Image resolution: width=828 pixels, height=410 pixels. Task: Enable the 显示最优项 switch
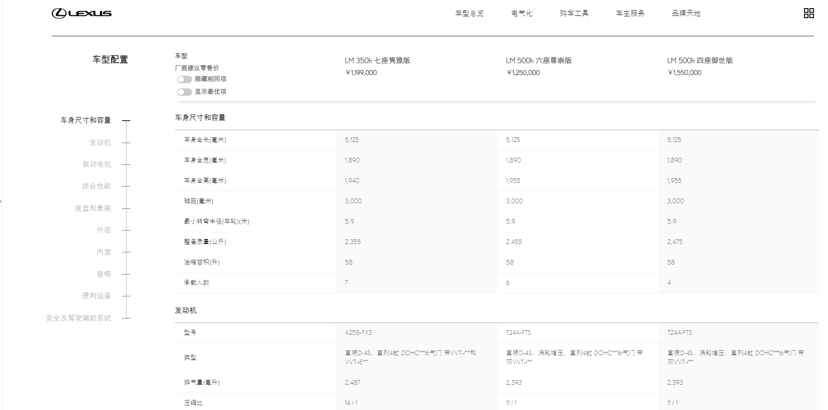(x=184, y=92)
